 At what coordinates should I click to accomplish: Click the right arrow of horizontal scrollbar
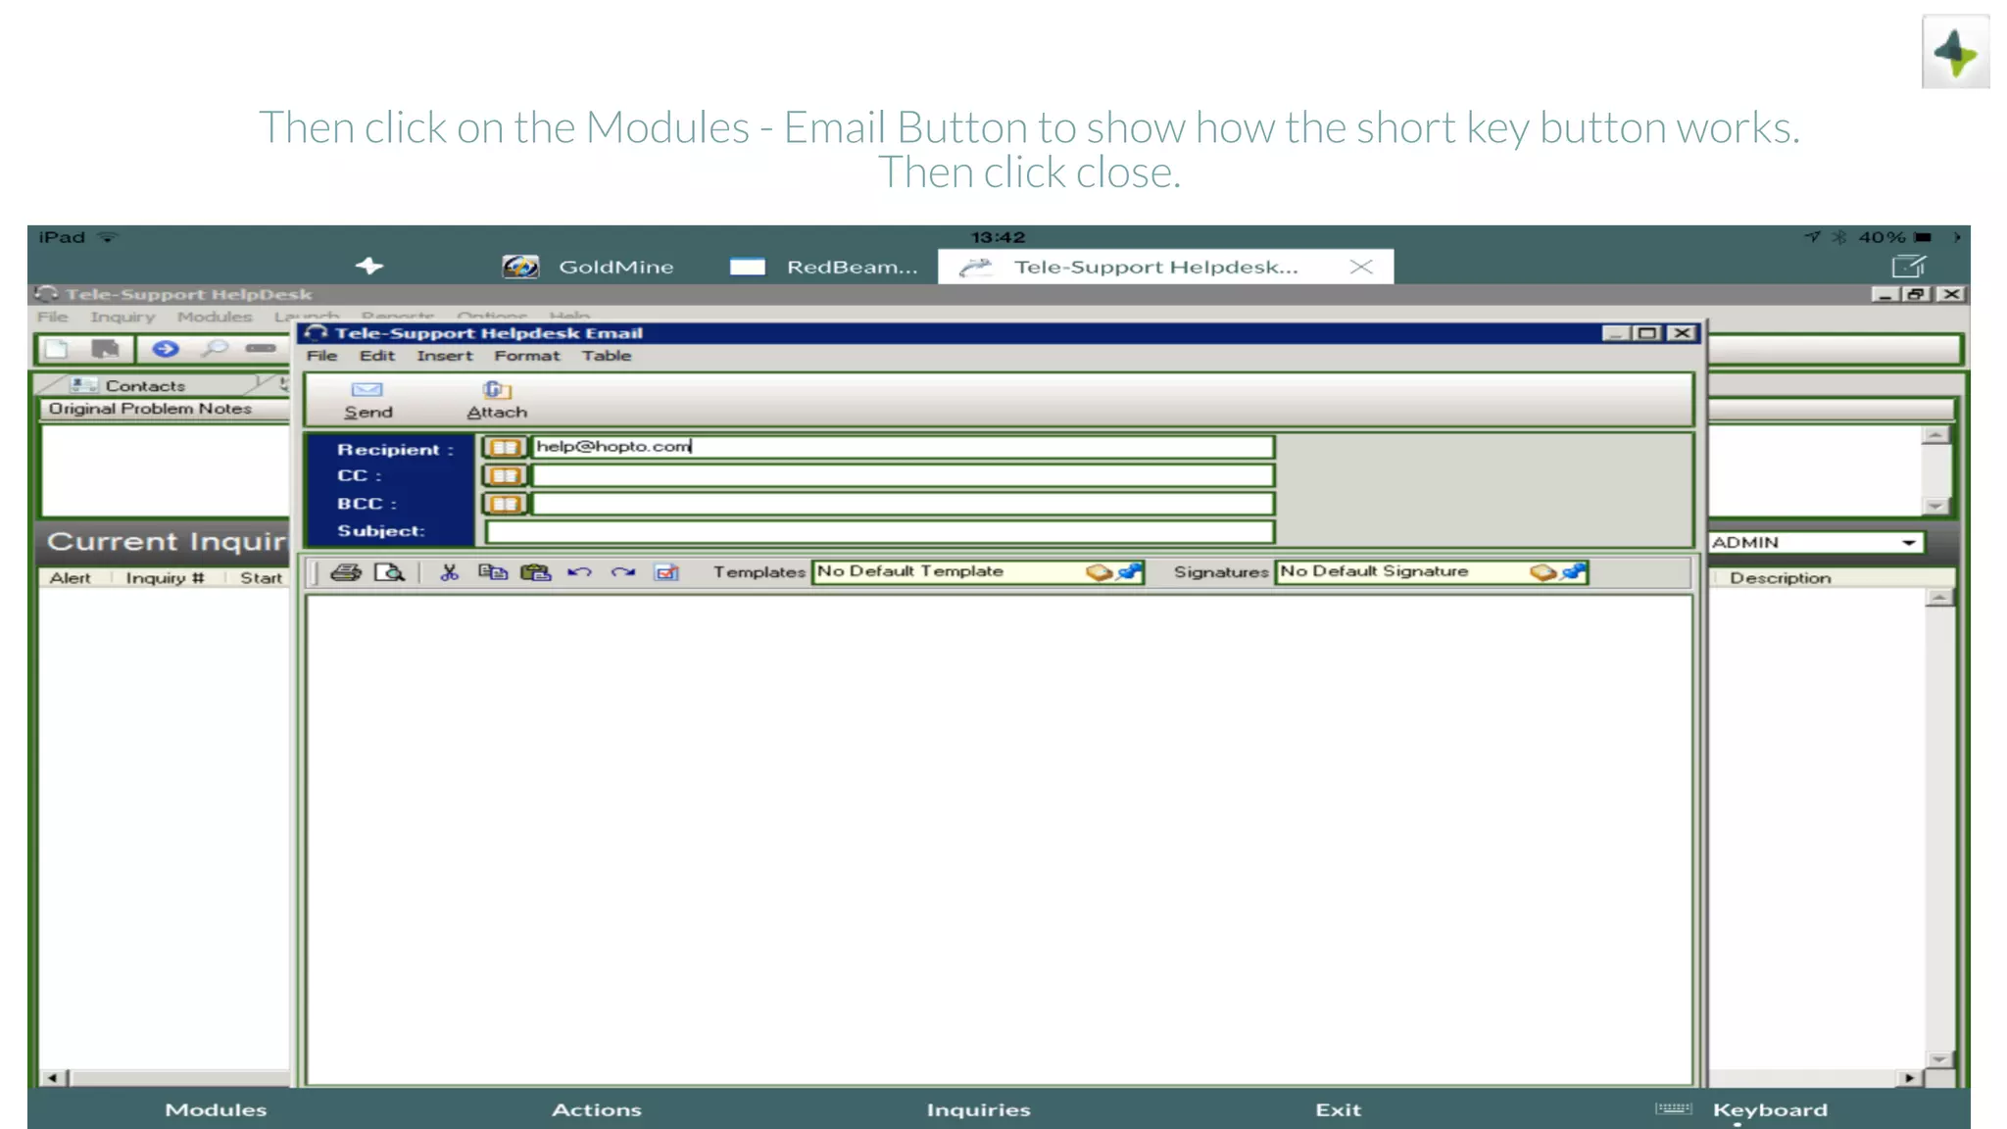coord(1909,1078)
